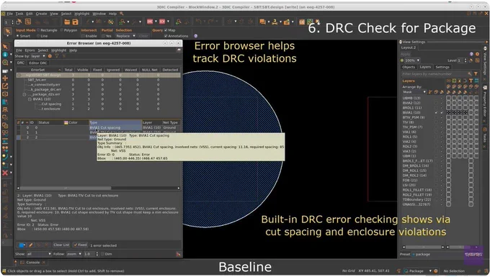Image resolution: width=490 pixels, height=277 pixels.
Task: Click the icon at bottom-right of Error Browser
Action: (179, 254)
